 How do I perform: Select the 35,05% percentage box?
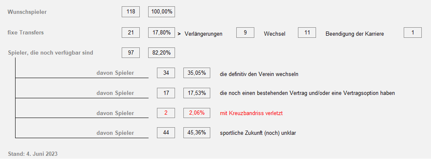click(x=197, y=73)
